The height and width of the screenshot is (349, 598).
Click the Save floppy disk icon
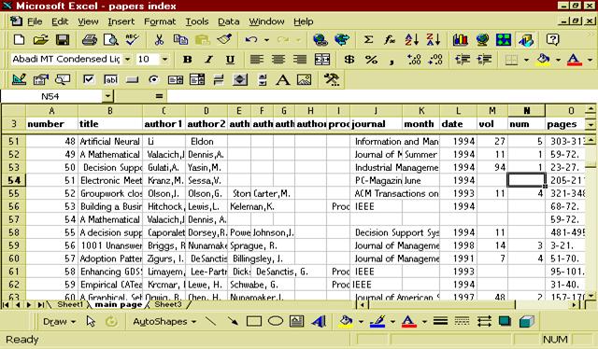pyautogui.click(x=63, y=39)
